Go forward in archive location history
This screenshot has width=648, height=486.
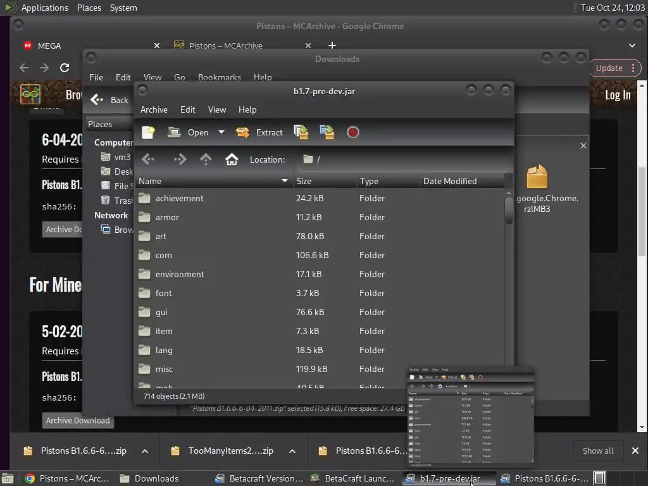pos(180,159)
